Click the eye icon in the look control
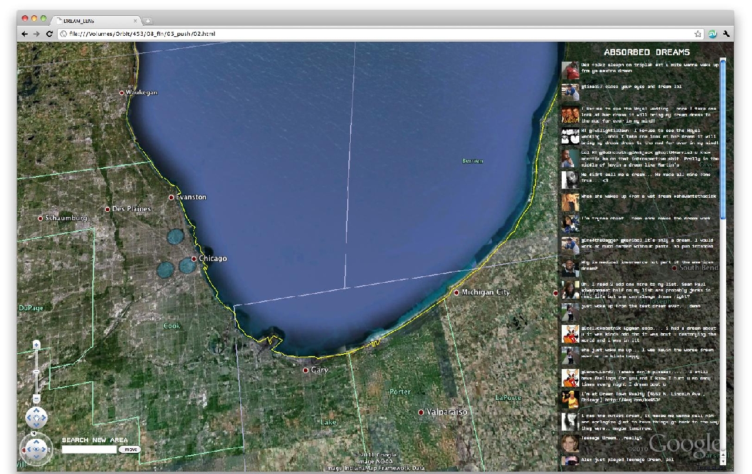Image resolution: width=752 pixels, height=474 pixels. 36,449
